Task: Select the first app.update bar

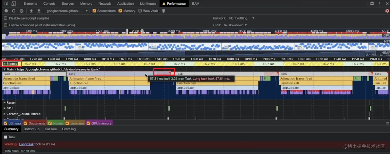Action: tap(26, 88)
